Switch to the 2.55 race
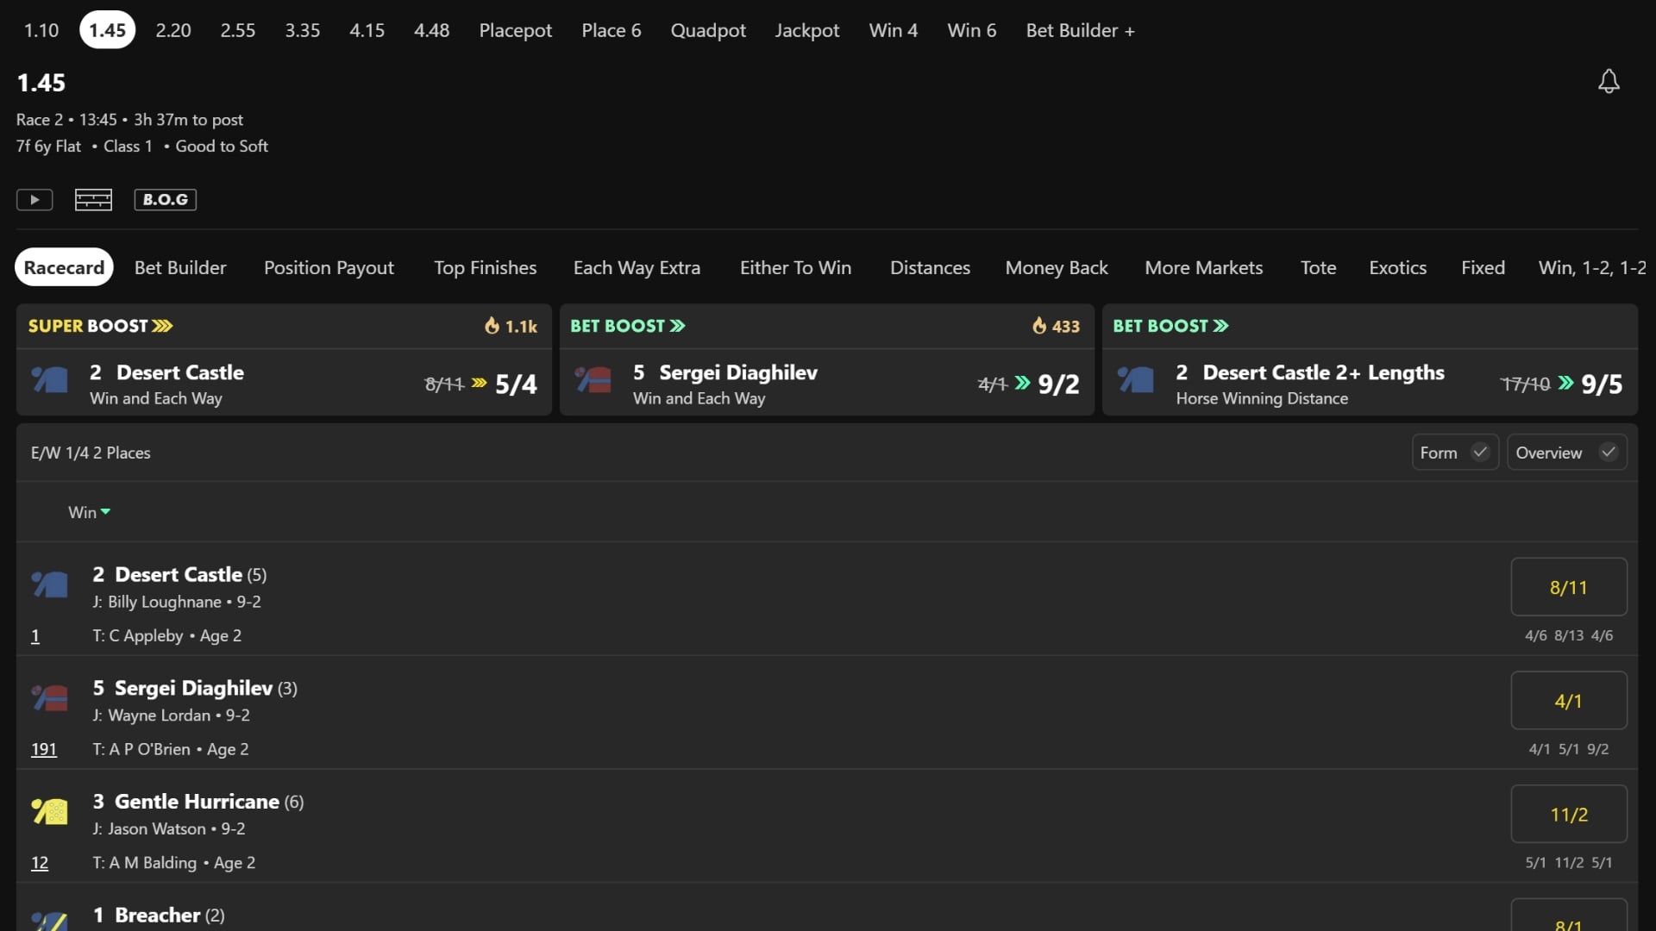This screenshot has height=931, width=1656. click(238, 30)
